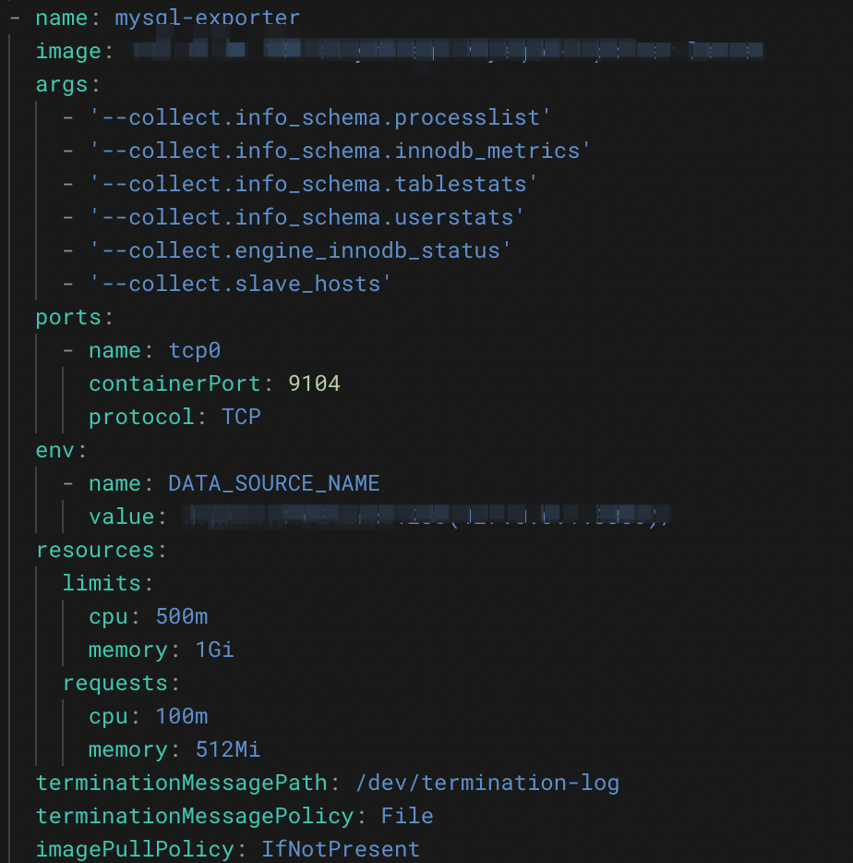
Task: Click the IfNotPresent imagePullPolicy value
Action: (x=341, y=849)
